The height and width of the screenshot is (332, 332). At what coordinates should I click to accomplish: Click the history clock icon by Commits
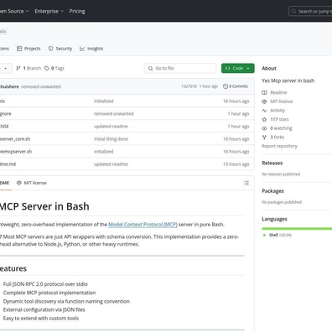click(x=226, y=86)
